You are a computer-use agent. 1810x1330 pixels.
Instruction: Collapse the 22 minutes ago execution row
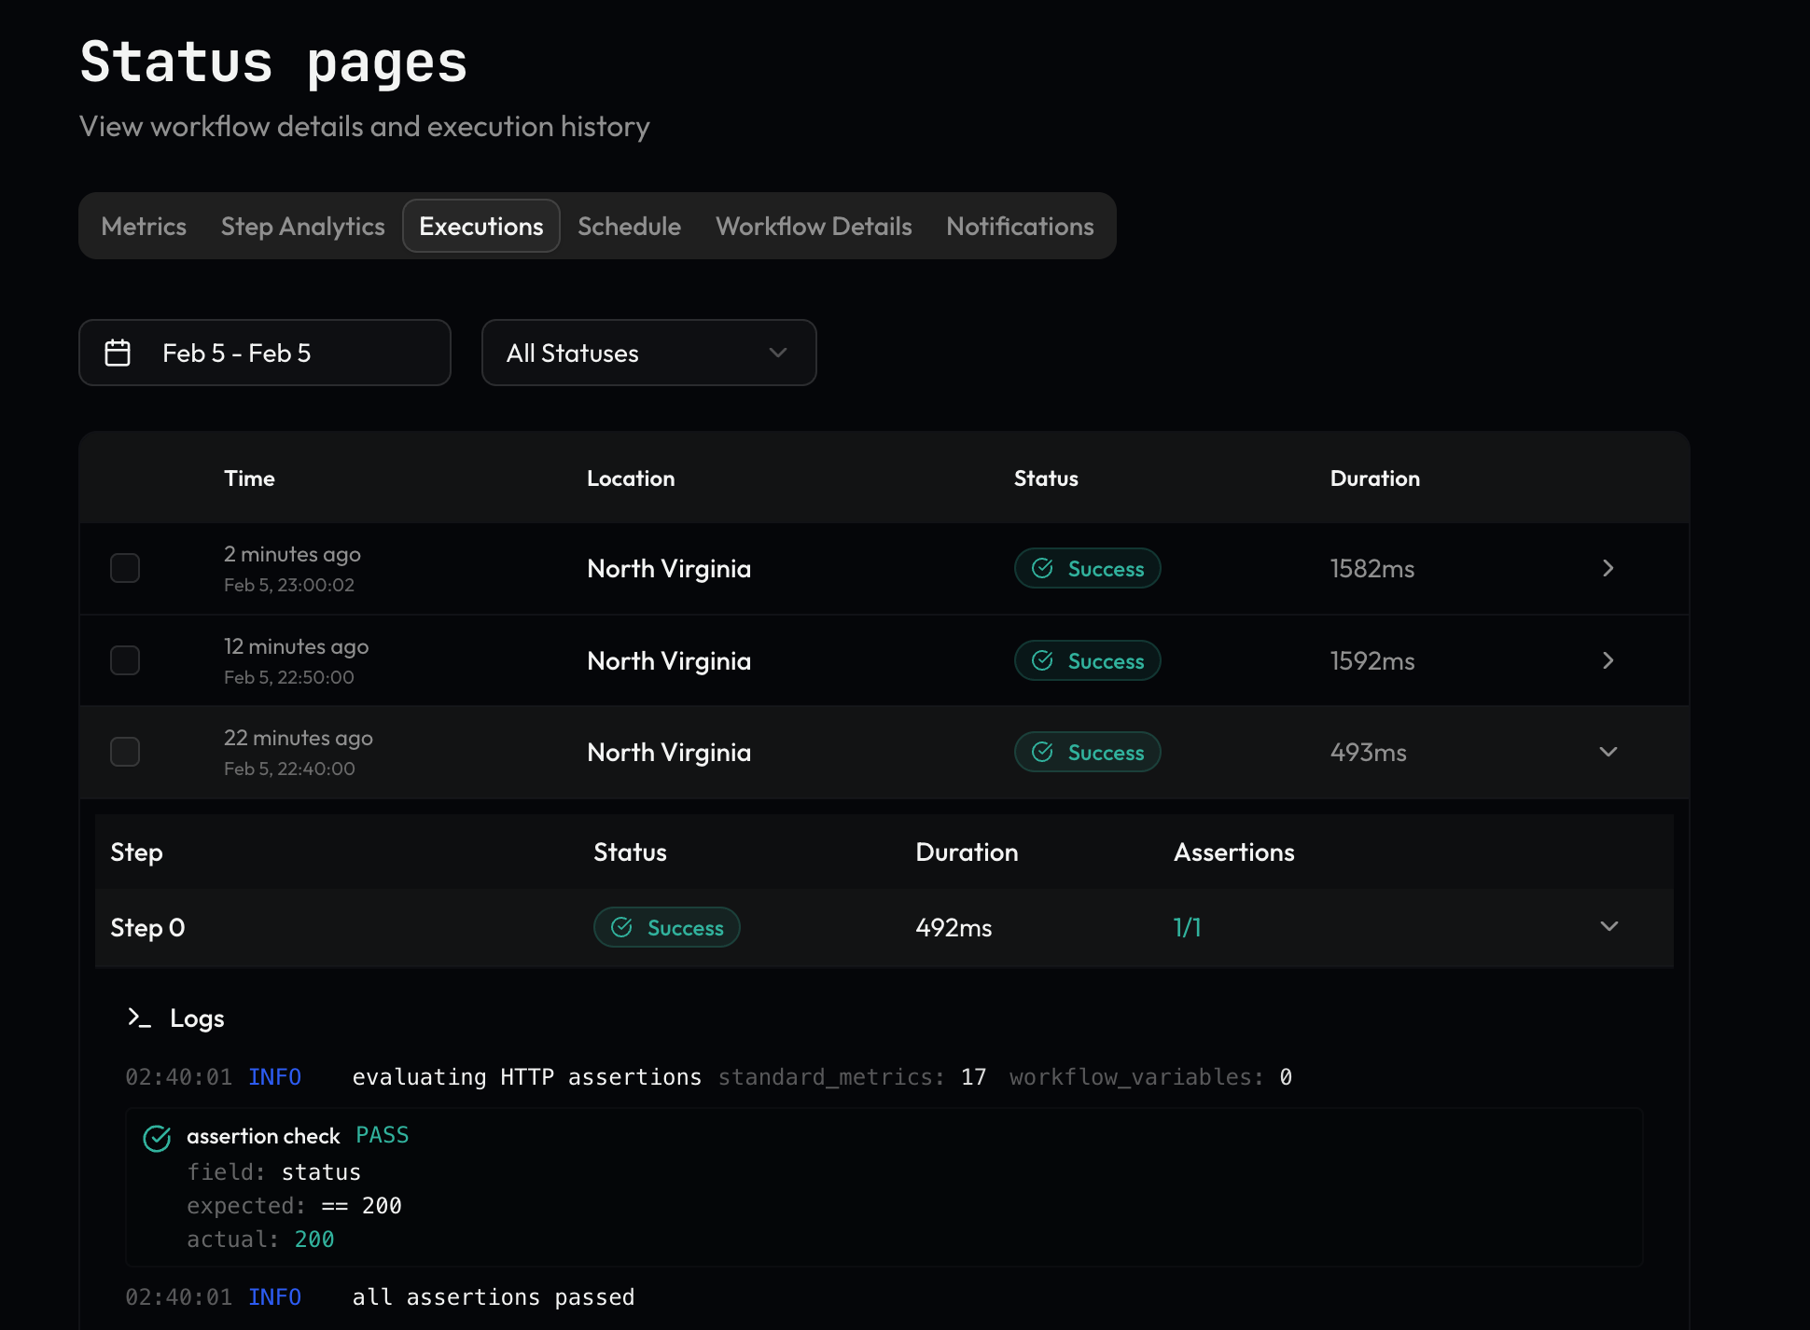(1608, 752)
